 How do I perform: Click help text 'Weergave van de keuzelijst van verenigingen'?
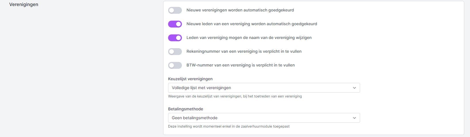coord(235,96)
